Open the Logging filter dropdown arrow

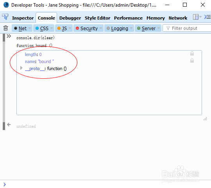[131, 28]
